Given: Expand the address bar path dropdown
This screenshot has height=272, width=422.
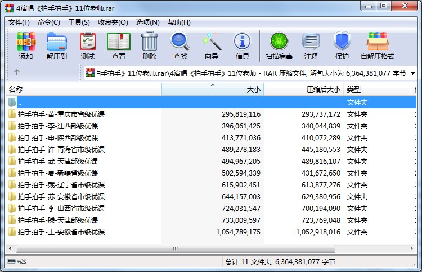Looking at the screenshot, I should coord(412,73).
